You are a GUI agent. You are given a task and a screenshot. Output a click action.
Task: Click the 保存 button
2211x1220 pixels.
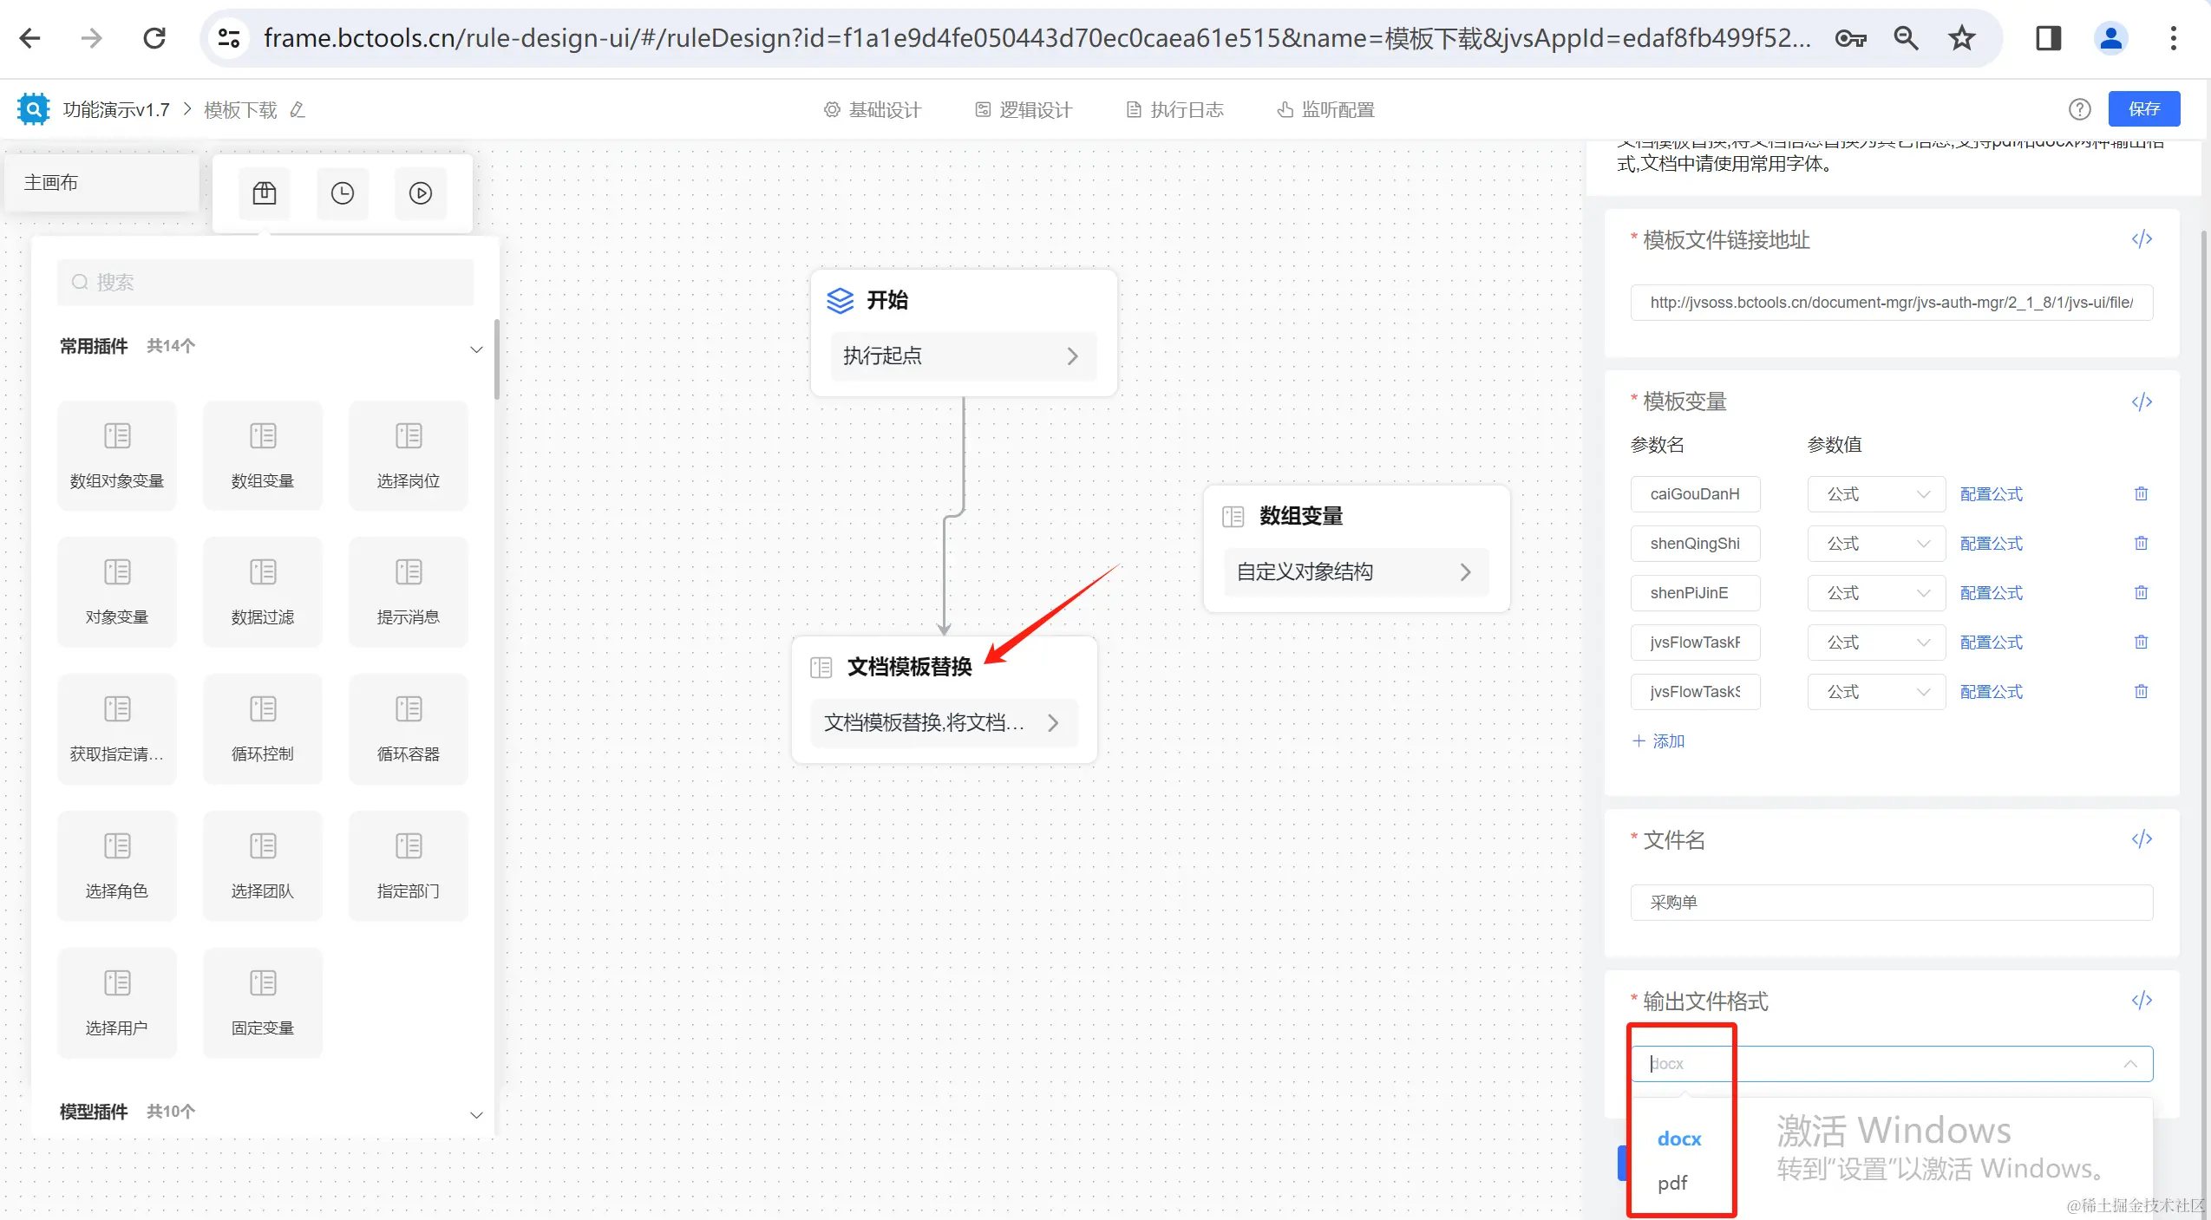[2143, 109]
